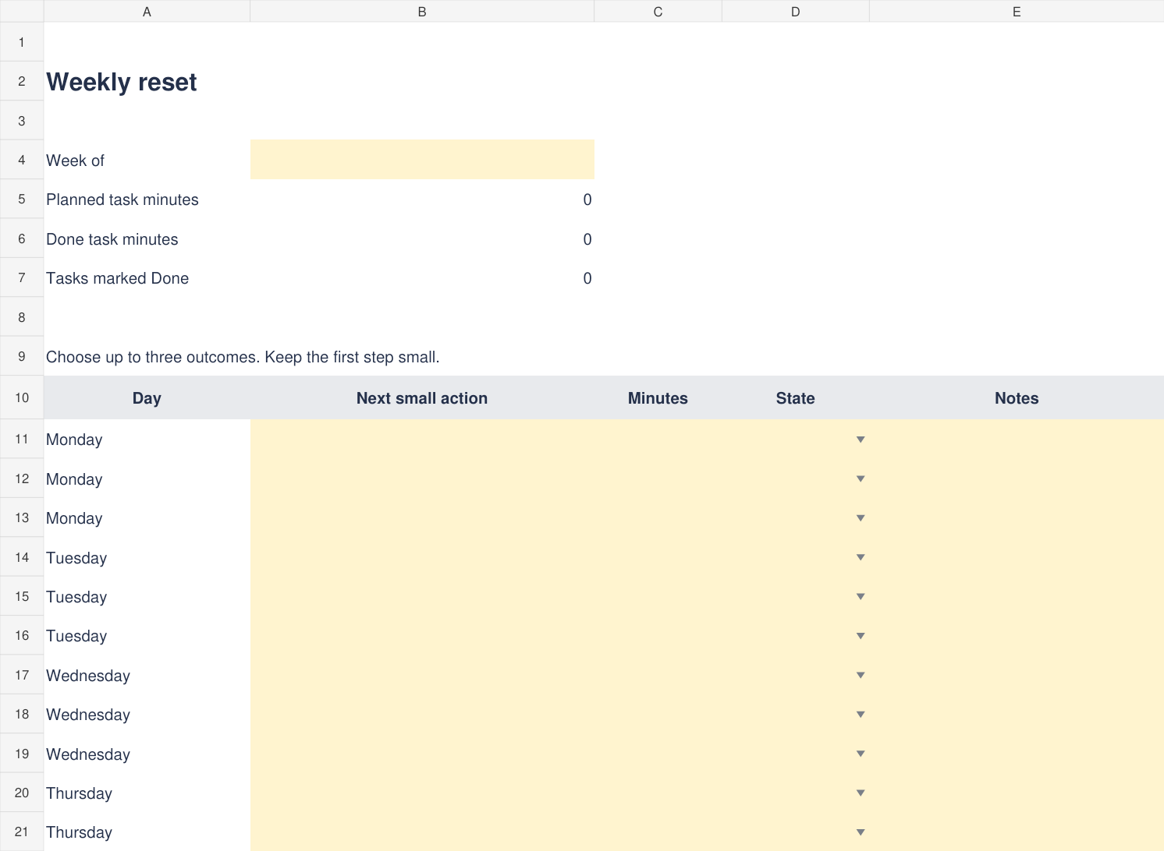Select column E header
This screenshot has height=851, width=1164.
point(1017,12)
